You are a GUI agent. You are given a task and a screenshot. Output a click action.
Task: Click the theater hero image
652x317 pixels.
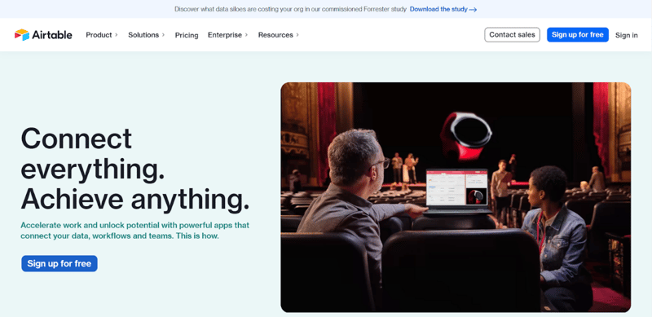[x=456, y=197]
